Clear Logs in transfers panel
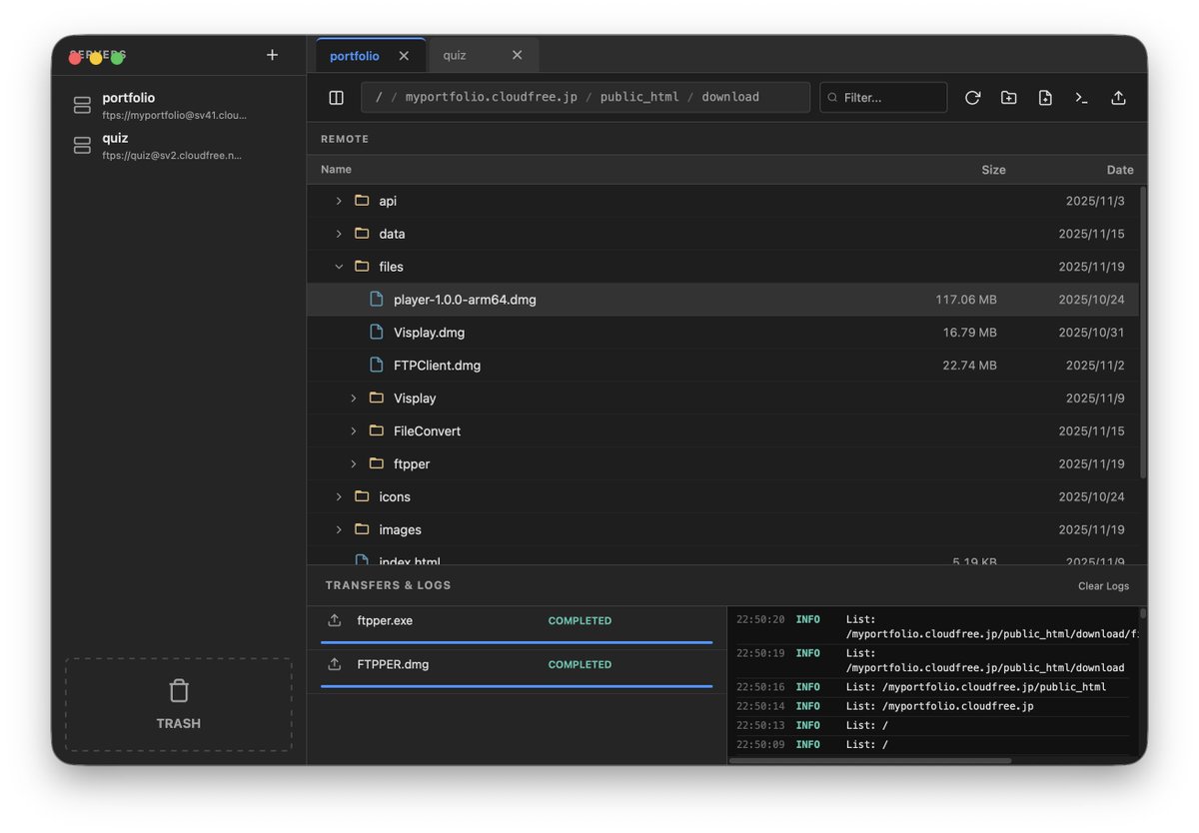Image resolution: width=1199 pixels, height=833 pixels. 1103,586
